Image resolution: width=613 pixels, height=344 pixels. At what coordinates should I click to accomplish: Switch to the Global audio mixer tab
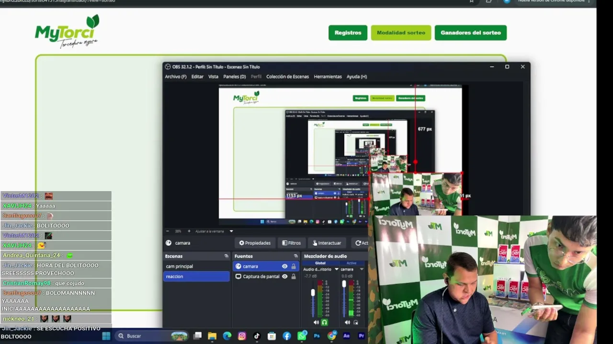pos(320,263)
